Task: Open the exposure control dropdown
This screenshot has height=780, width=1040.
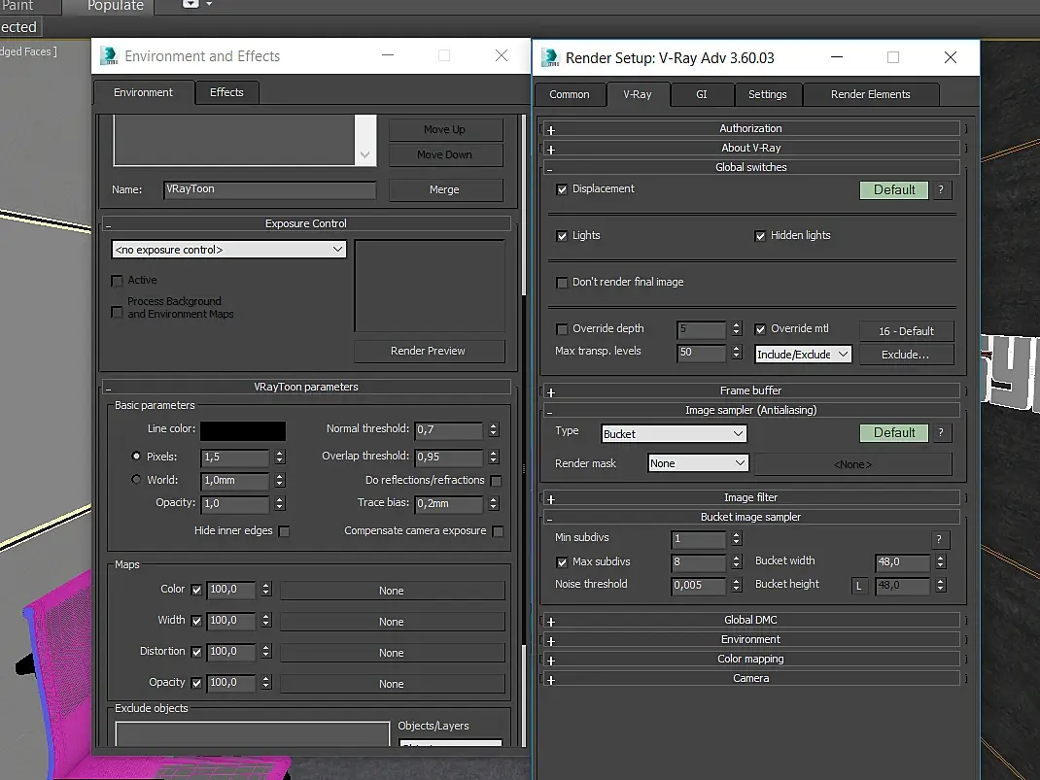Action: (x=228, y=250)
